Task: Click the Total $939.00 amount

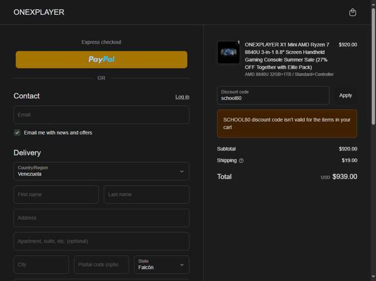Action: point(345,177)
